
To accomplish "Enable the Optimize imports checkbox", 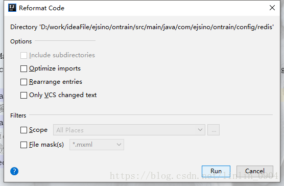I will pyautogui.click(x=23, y=68).
